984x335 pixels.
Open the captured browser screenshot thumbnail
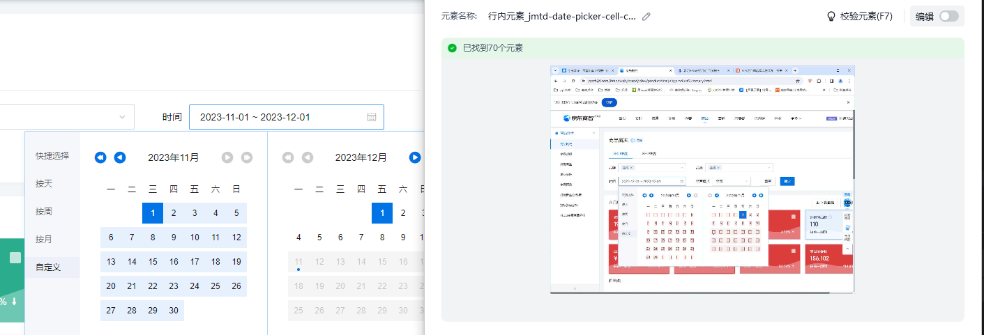tap(703, 179)
